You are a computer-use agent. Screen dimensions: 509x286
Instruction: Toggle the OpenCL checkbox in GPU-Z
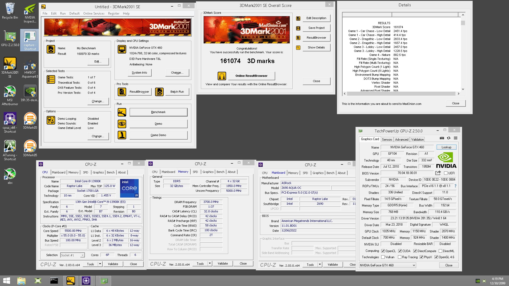coord(383,251)
